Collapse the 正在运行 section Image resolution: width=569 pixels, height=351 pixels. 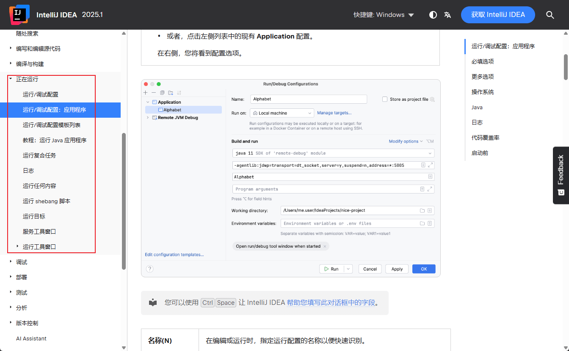pos(11,79)
